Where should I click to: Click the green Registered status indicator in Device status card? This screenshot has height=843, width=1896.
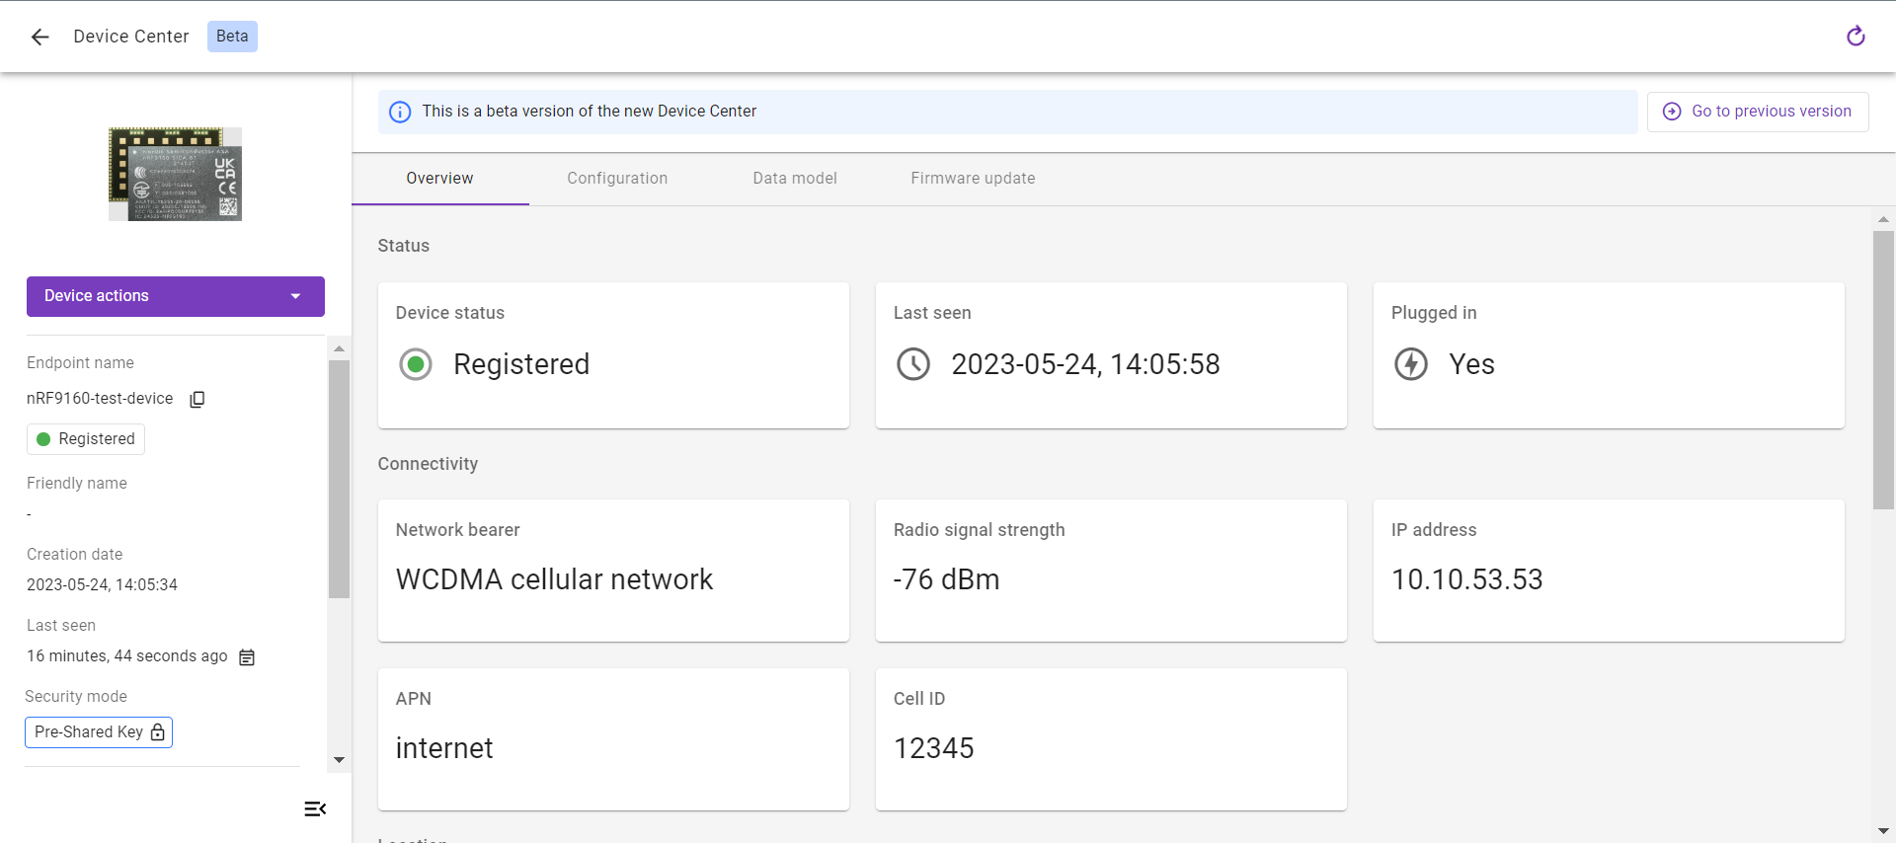click(x=416, y=364)
